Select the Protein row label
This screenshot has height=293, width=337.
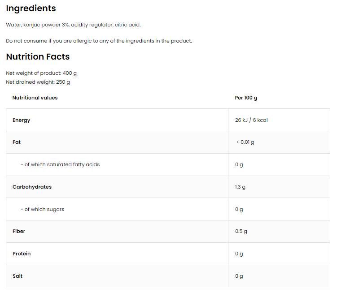22,254
